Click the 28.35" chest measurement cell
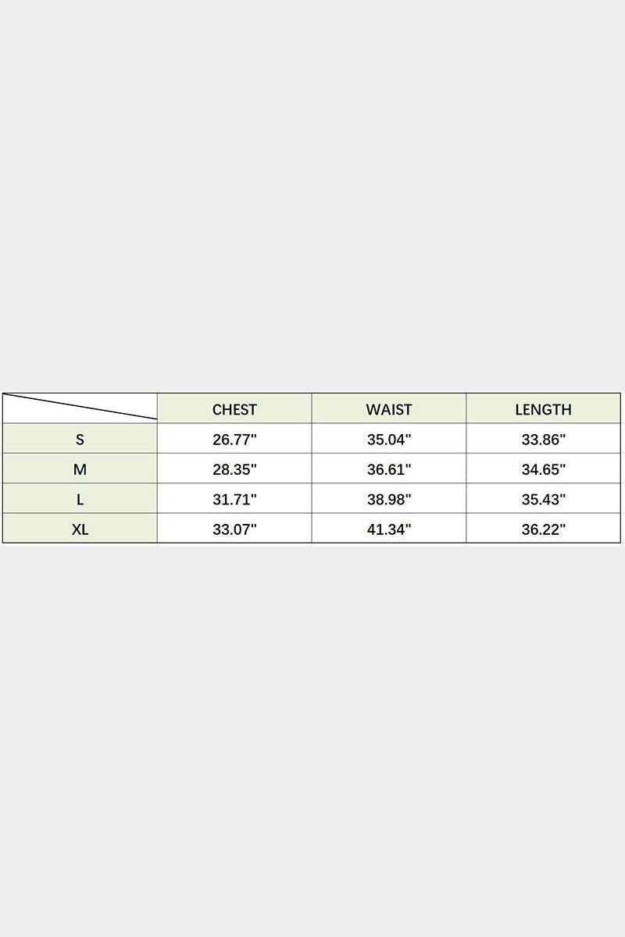 tap(234, 469)
